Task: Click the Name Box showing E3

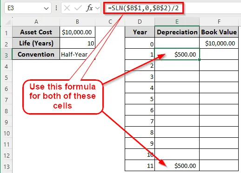Action: 28,8
